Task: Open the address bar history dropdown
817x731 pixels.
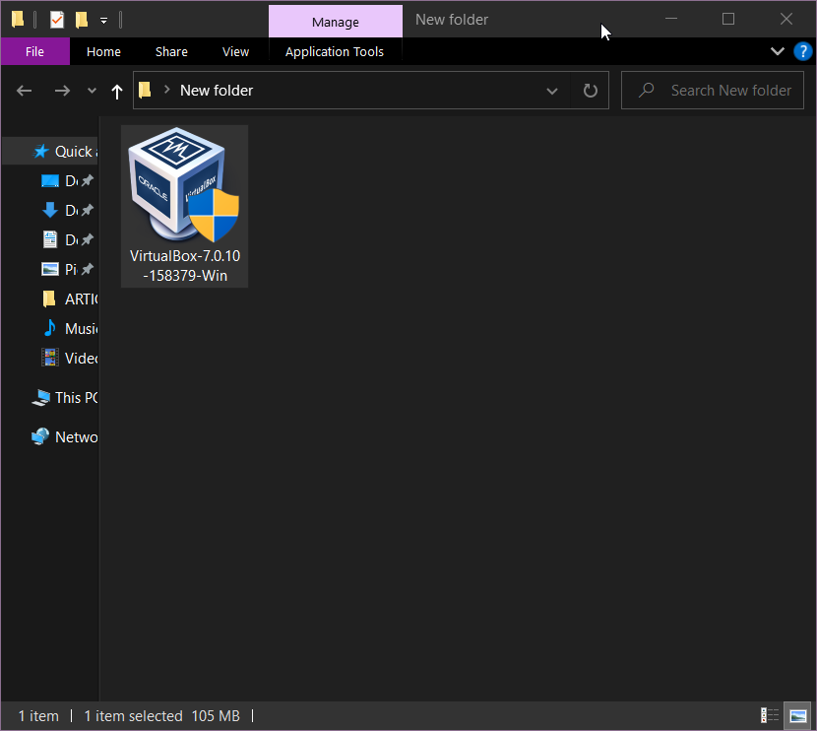Action: [552, 92]
